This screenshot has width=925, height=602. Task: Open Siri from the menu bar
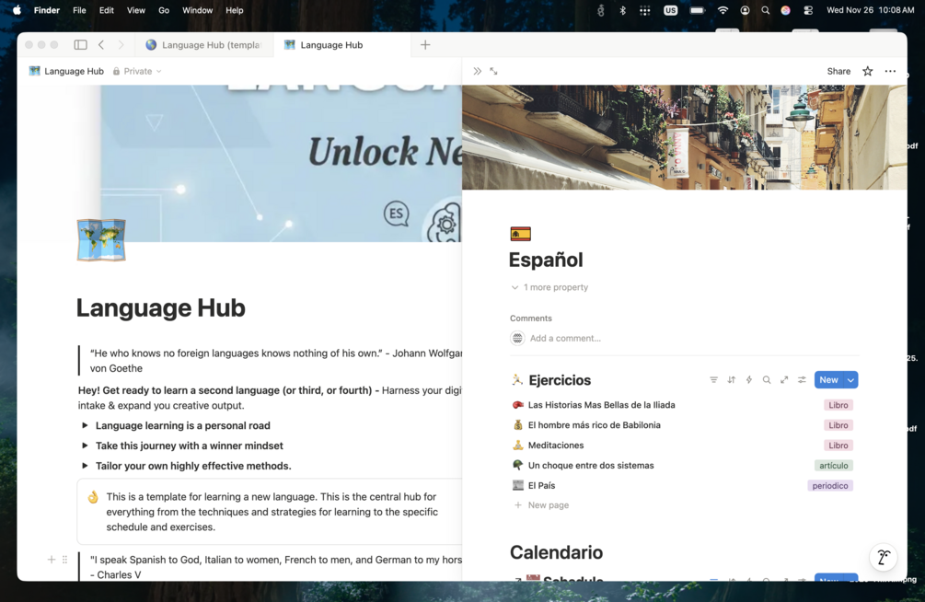coord(785,10)
